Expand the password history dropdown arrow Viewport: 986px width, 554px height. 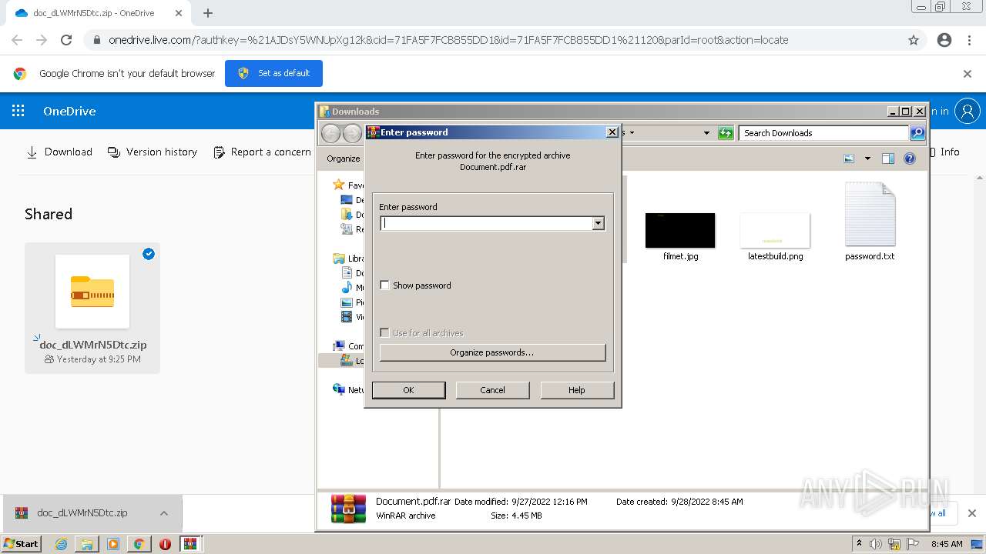coord(598,223)
